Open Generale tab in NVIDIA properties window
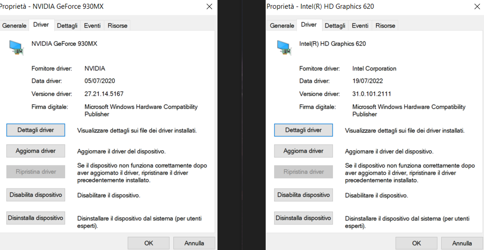This screenshot has height=250, width=484. 14,25
